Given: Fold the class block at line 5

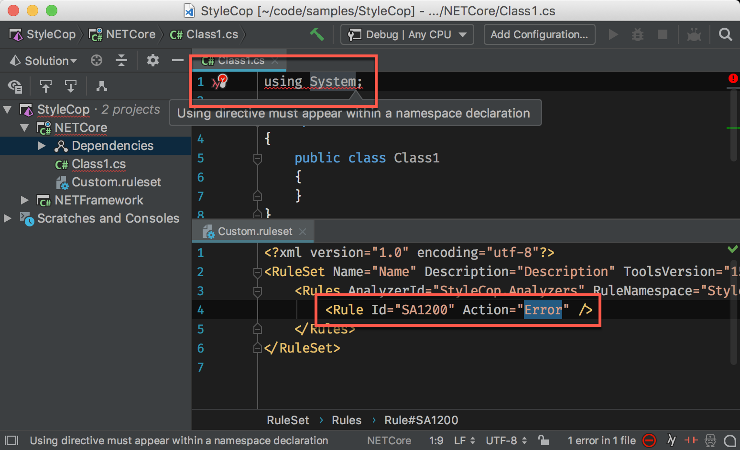Looking at the screenshot, I should pos(258,158).
